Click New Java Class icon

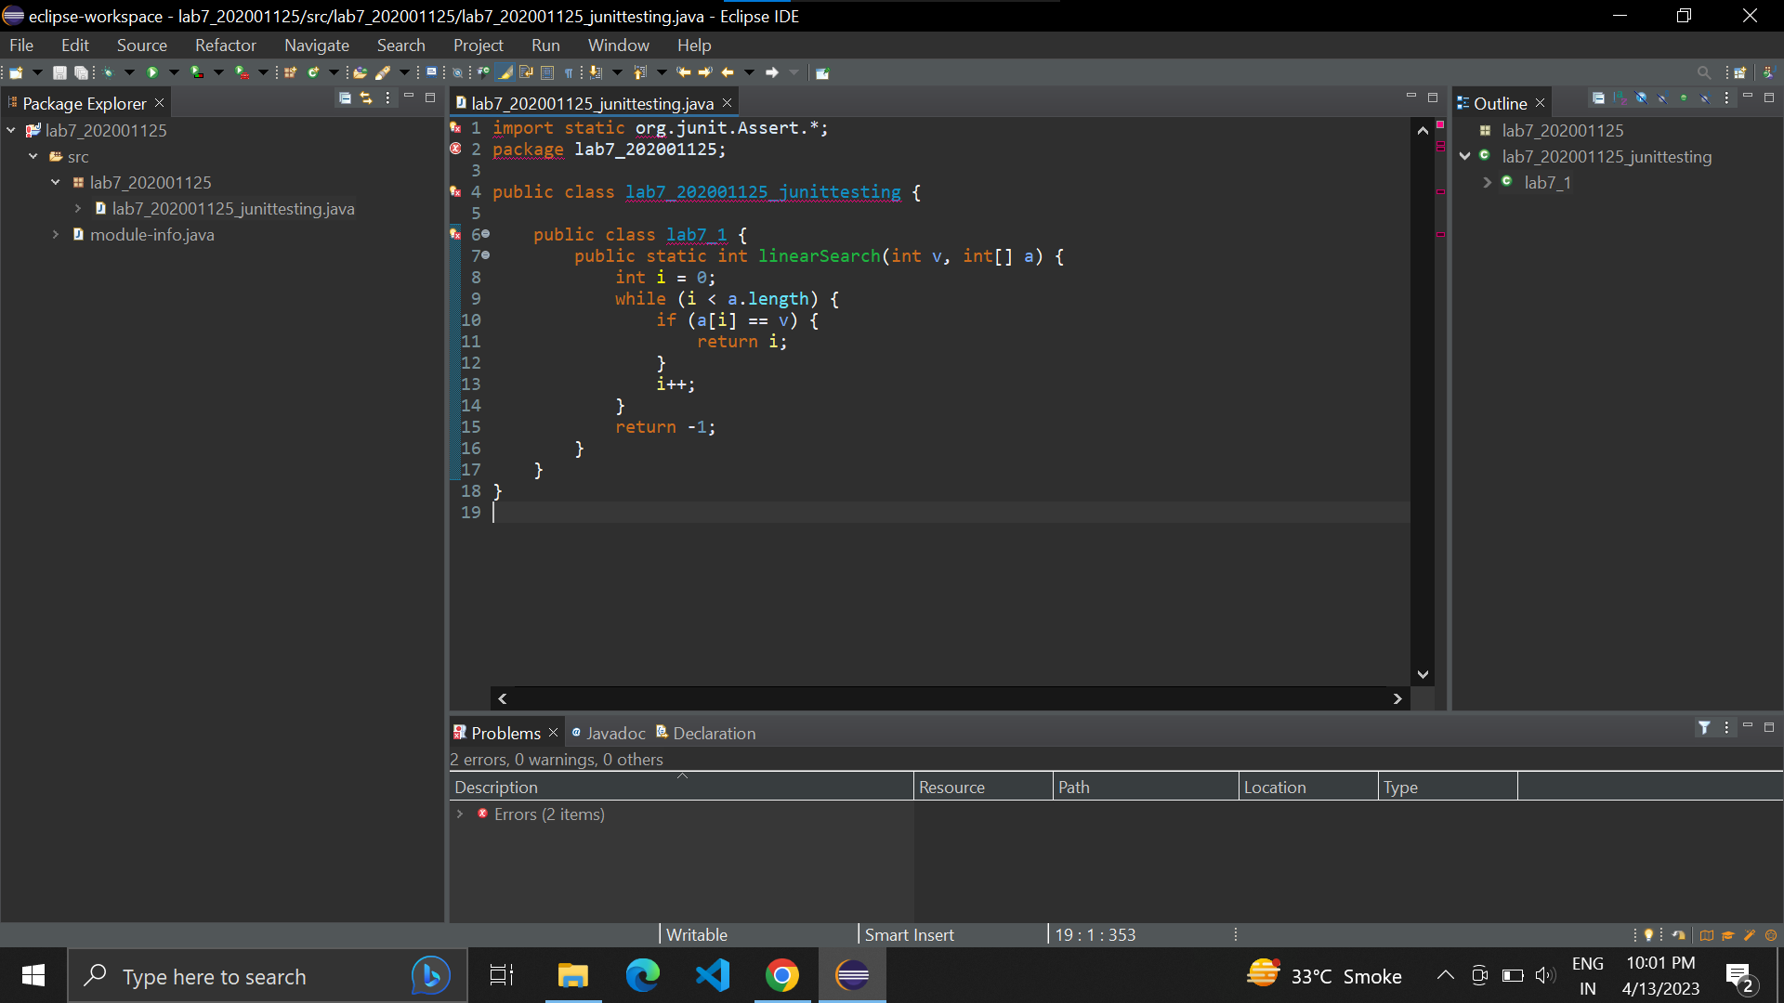[313, 72]
